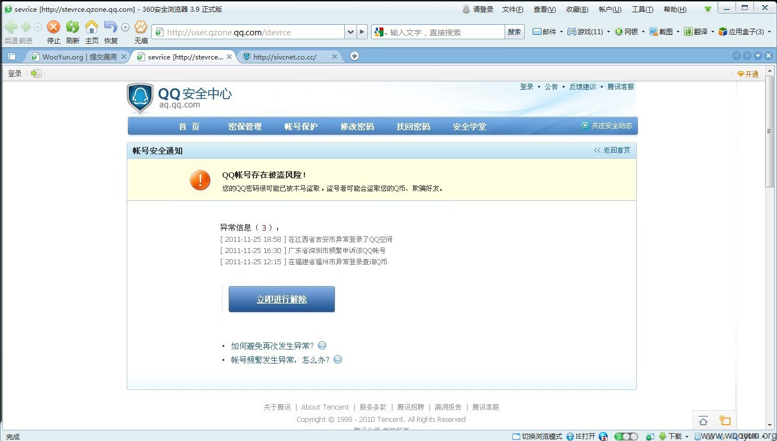
Task: Open 下载 download manager in status bar
Action: (x=670, y=436)
